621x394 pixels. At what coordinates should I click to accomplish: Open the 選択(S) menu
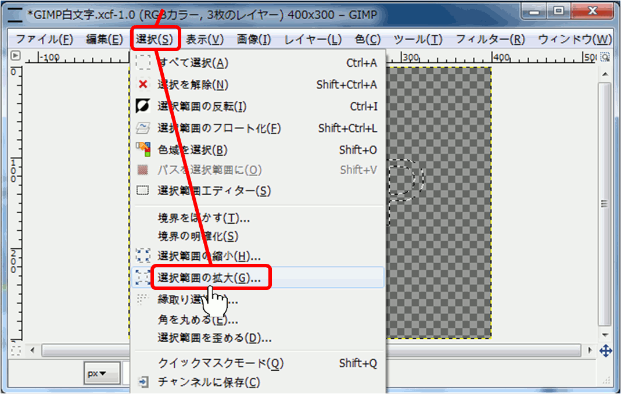[155, 40]
